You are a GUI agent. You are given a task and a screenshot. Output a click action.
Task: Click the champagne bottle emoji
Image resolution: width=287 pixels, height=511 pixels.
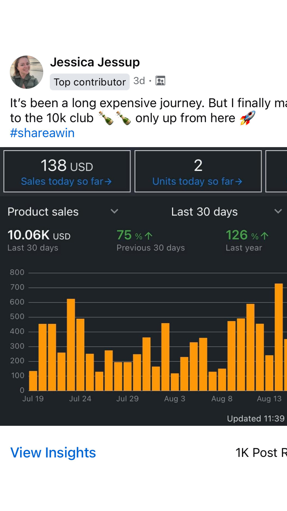point(106,118)
